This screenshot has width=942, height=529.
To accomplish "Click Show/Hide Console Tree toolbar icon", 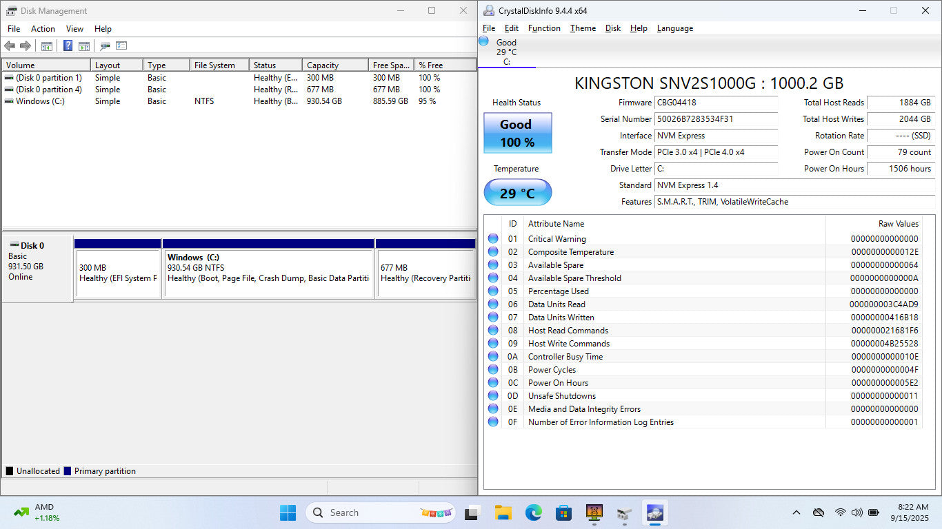I will [x=47, y=46].
